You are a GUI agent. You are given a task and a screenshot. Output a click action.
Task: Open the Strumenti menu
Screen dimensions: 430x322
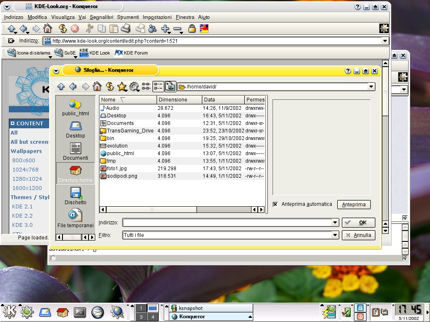tap(128, 17)
